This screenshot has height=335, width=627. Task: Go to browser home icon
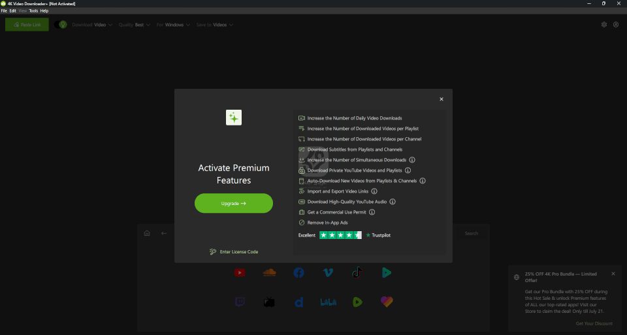[147, 233]
